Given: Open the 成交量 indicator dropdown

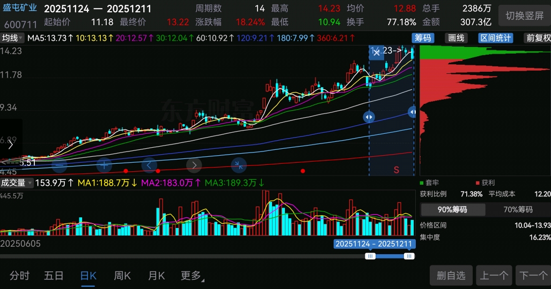Looking at the screenshot, I should coord(17,182).
